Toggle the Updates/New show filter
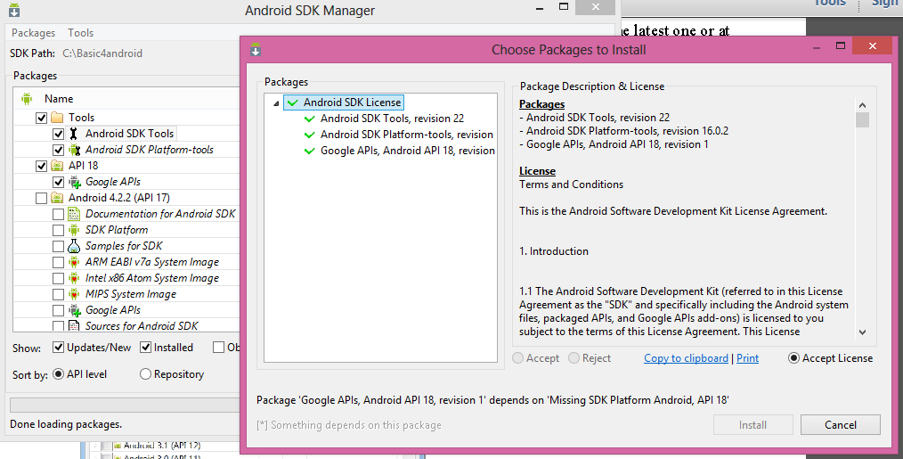The height and width of the screenshot is (459, 903). [58, 347]
